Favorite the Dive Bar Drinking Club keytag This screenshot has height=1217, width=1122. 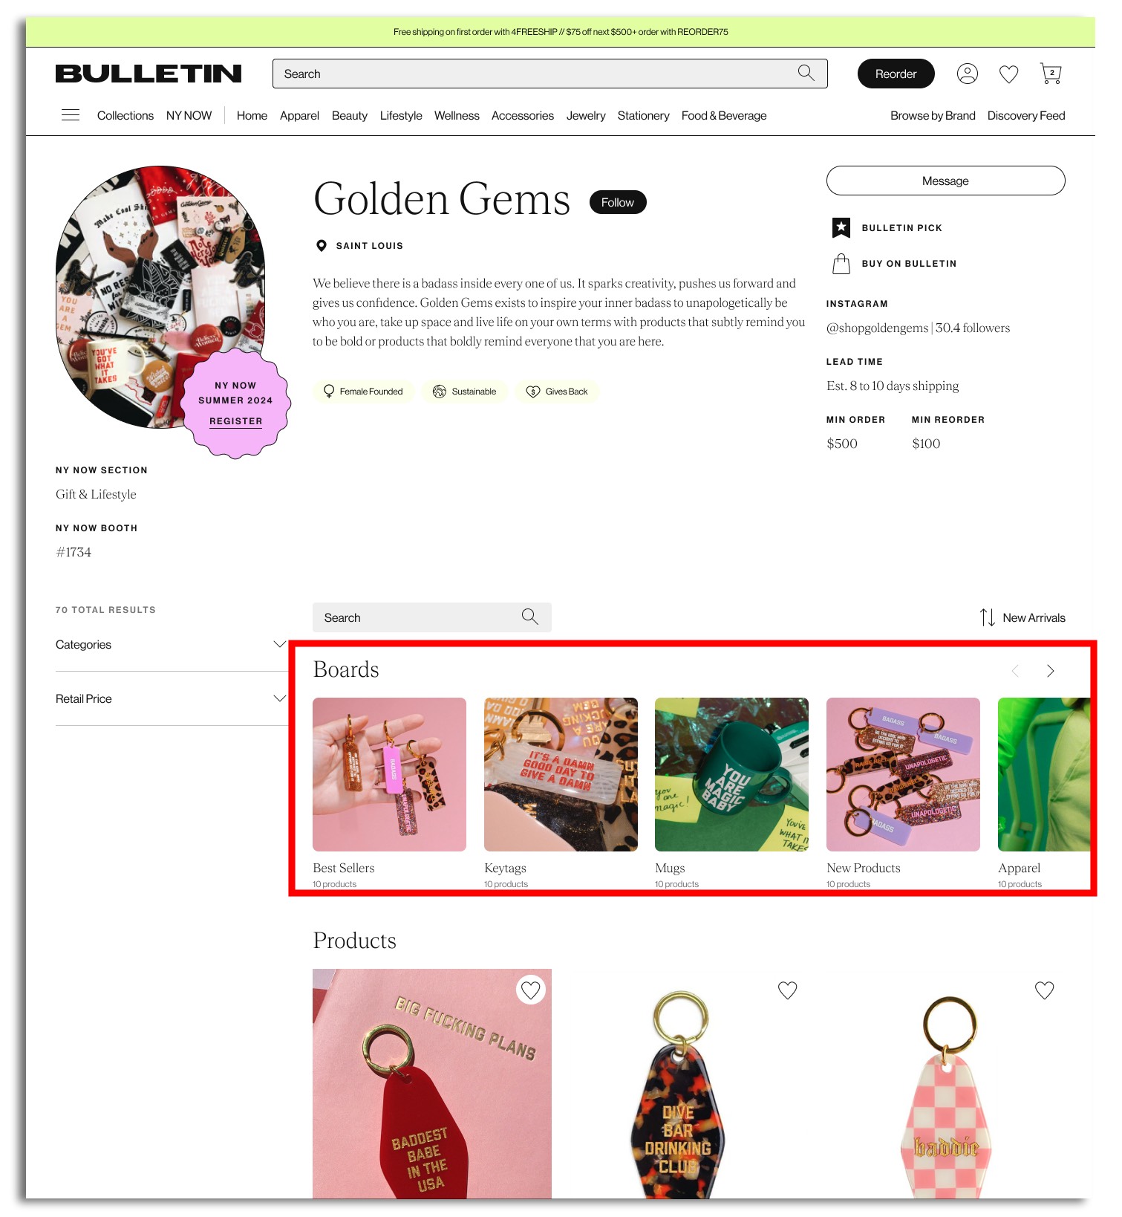787,990
